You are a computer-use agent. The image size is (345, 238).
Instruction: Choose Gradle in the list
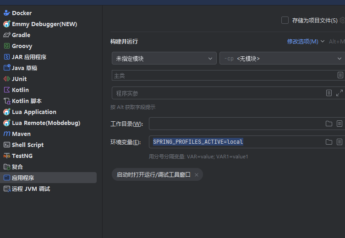point(49,35)
